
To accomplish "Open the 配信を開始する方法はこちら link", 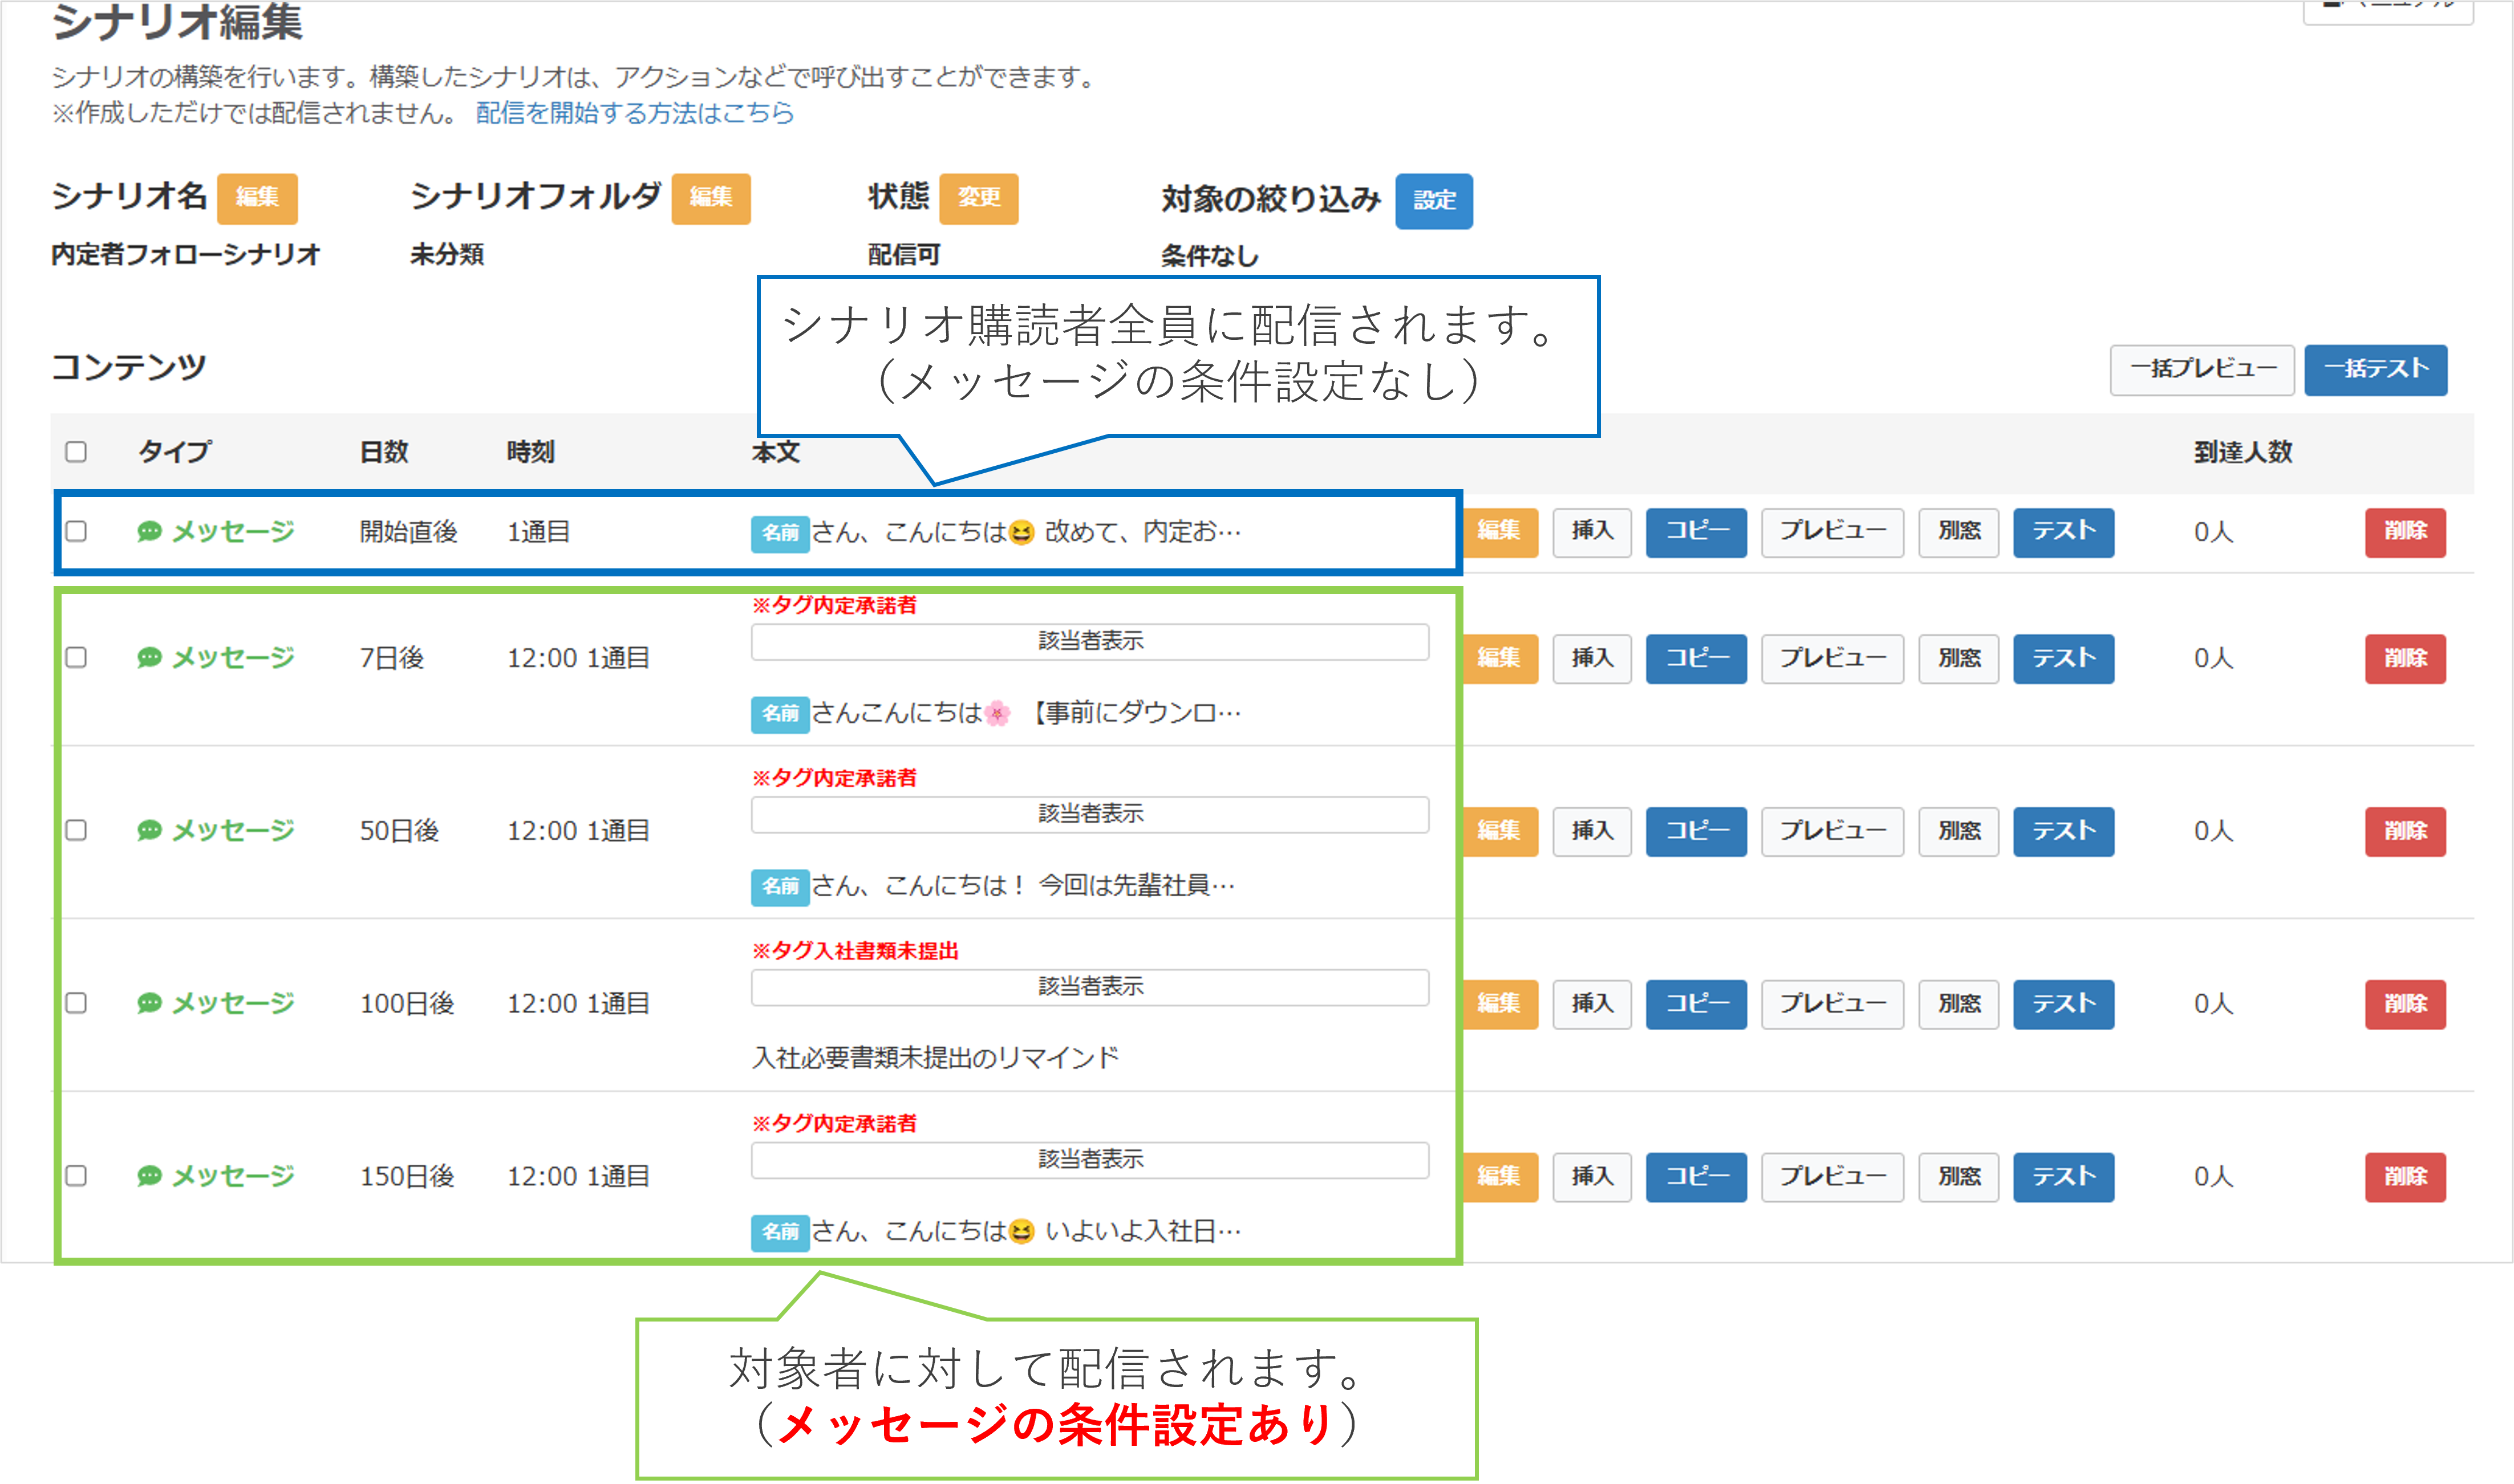I will pyautogui.click(x=634, y=113).
